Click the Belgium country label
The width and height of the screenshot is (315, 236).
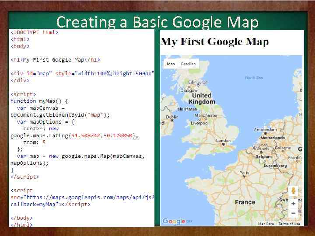pos(263,156)
